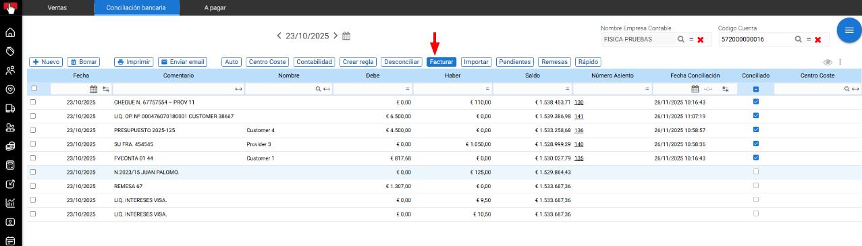Sort by the Saldo column header
This screenshot has width=862, height=246.
coord(532,75)
